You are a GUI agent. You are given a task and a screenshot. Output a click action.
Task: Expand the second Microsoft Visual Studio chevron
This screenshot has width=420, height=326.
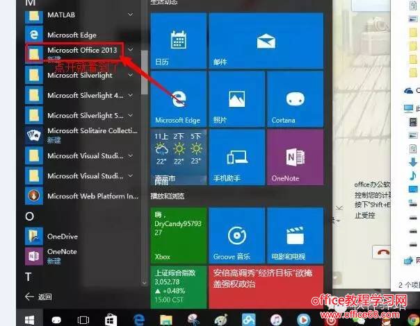tap(131, 175)
